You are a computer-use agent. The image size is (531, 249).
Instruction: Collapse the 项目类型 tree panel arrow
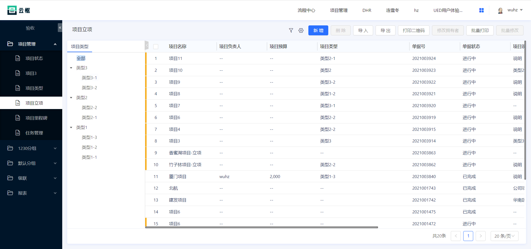[147, 45]
